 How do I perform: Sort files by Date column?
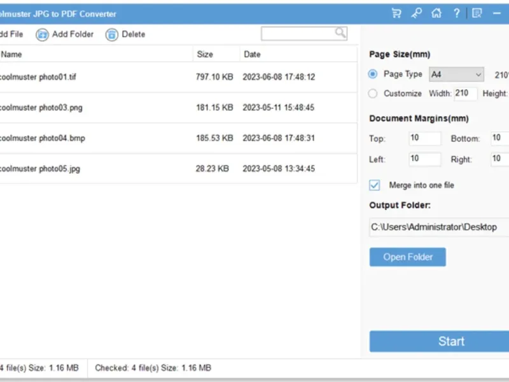point(298,54)
